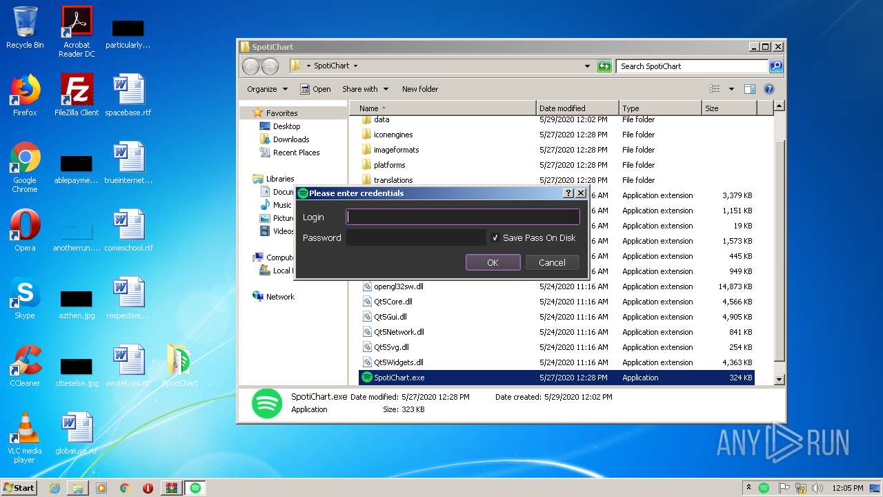Show hidden system tray icons
Screen dimensions: 883x497
tap(749, 487)
